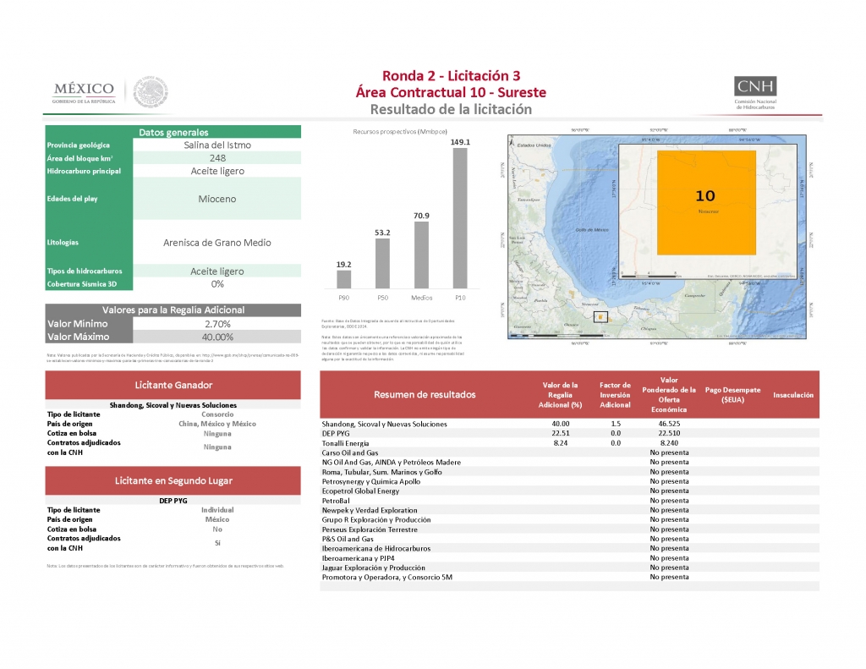The width and height of the screenshot is (866, 669).
Task: Click the Ronda 2 - Licitación 3 title
Action: 451,74
